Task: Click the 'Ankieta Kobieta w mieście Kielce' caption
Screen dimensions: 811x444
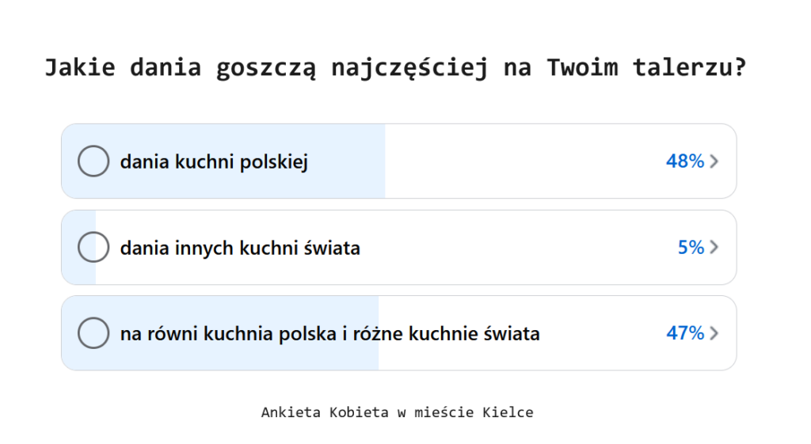Action: point(398,412)
